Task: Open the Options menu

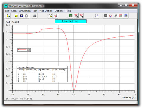Action: pos(59,11)
